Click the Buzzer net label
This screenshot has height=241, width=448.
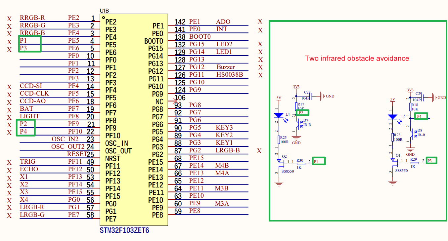[226, 67]
